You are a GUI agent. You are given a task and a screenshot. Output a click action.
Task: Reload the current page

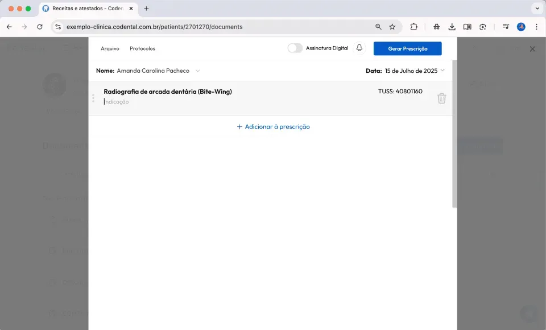(40, 27)
